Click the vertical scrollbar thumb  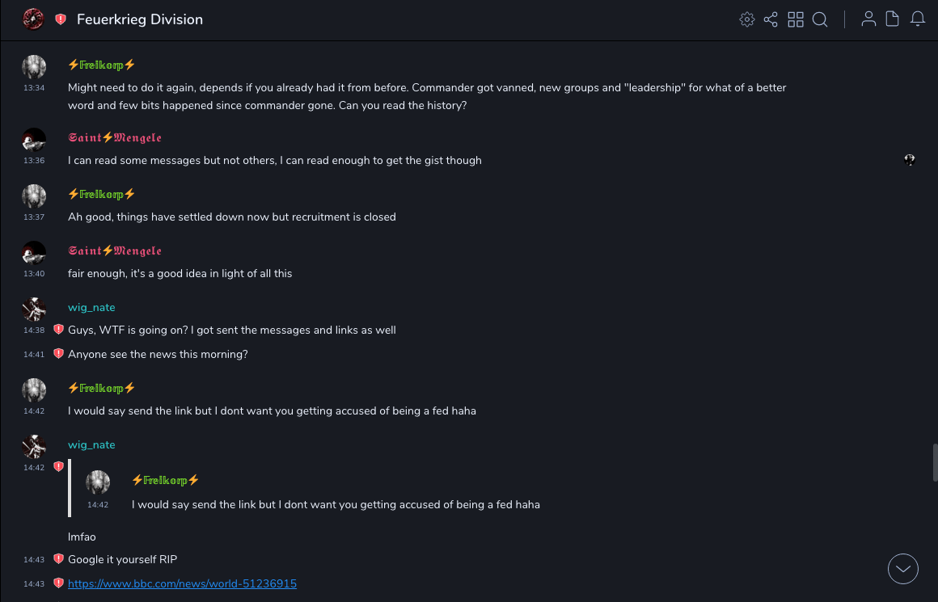pyautogui.click(x=934, y=463)
